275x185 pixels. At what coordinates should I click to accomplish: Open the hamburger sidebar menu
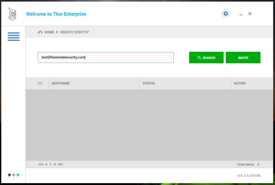coord(14,37)
